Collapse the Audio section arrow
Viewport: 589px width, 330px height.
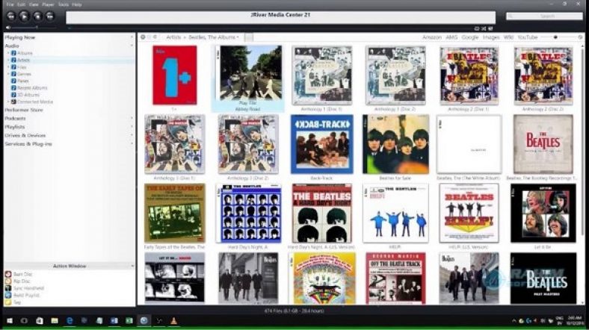(132, 46)
